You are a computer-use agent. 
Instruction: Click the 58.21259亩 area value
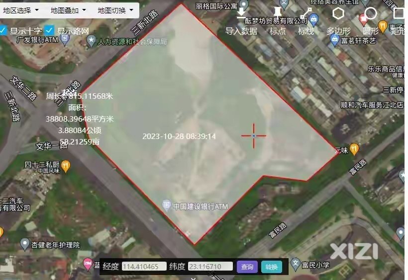pos(80,142)
